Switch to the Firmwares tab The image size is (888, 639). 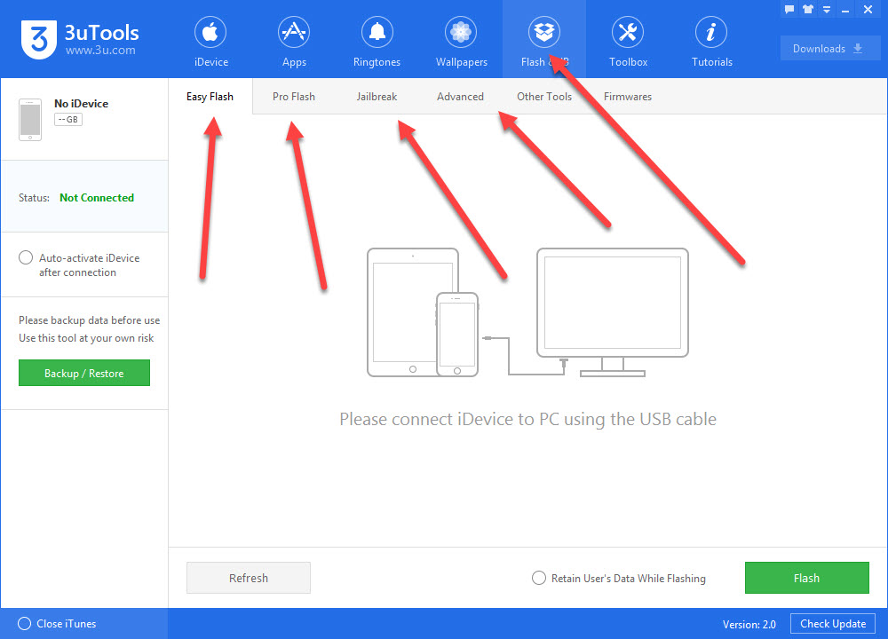[x=628, y=97]
